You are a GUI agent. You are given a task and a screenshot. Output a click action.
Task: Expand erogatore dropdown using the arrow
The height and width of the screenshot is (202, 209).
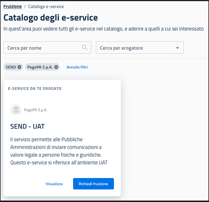(x=178, y=48)
